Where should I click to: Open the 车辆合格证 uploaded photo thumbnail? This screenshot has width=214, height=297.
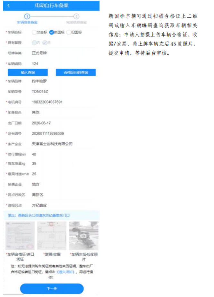tap(20, 236)
